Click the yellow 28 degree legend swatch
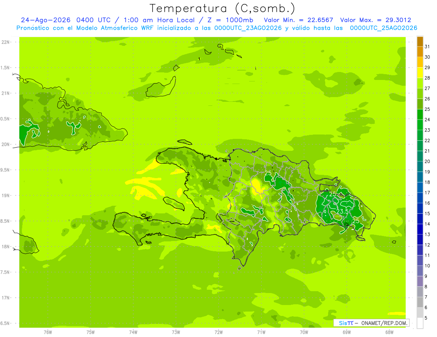437x337 pixels. (x=420, y=73)
